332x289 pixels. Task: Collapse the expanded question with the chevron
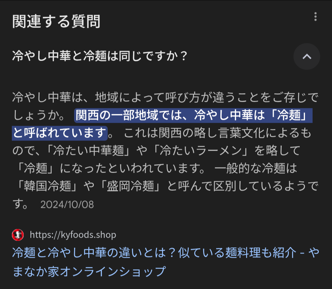(307, 56)
